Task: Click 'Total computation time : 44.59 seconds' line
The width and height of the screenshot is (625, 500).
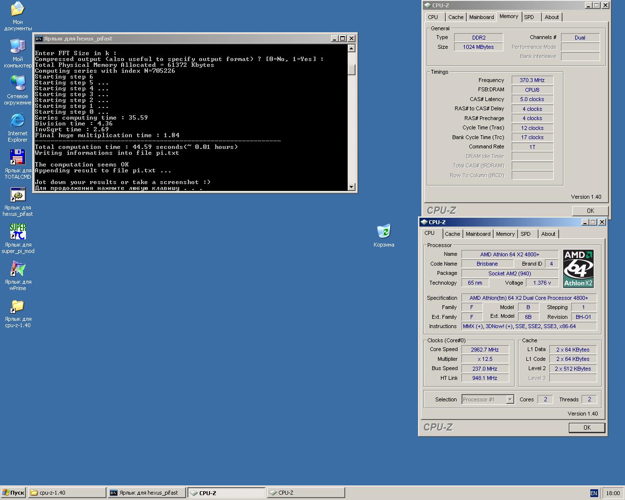Action: tap(136, 147)
